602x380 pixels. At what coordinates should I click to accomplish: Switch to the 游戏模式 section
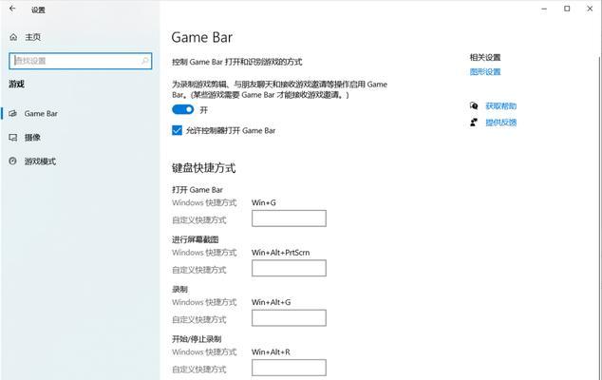point(40,161)
